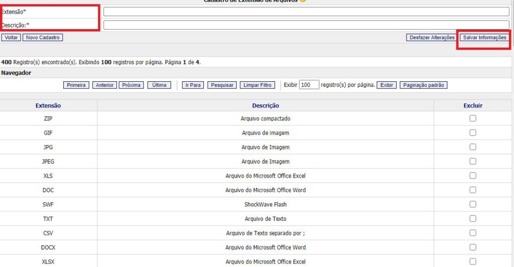Click the Anterior navigation button
The width and height of the screenshot is (514, 267).
104,85
